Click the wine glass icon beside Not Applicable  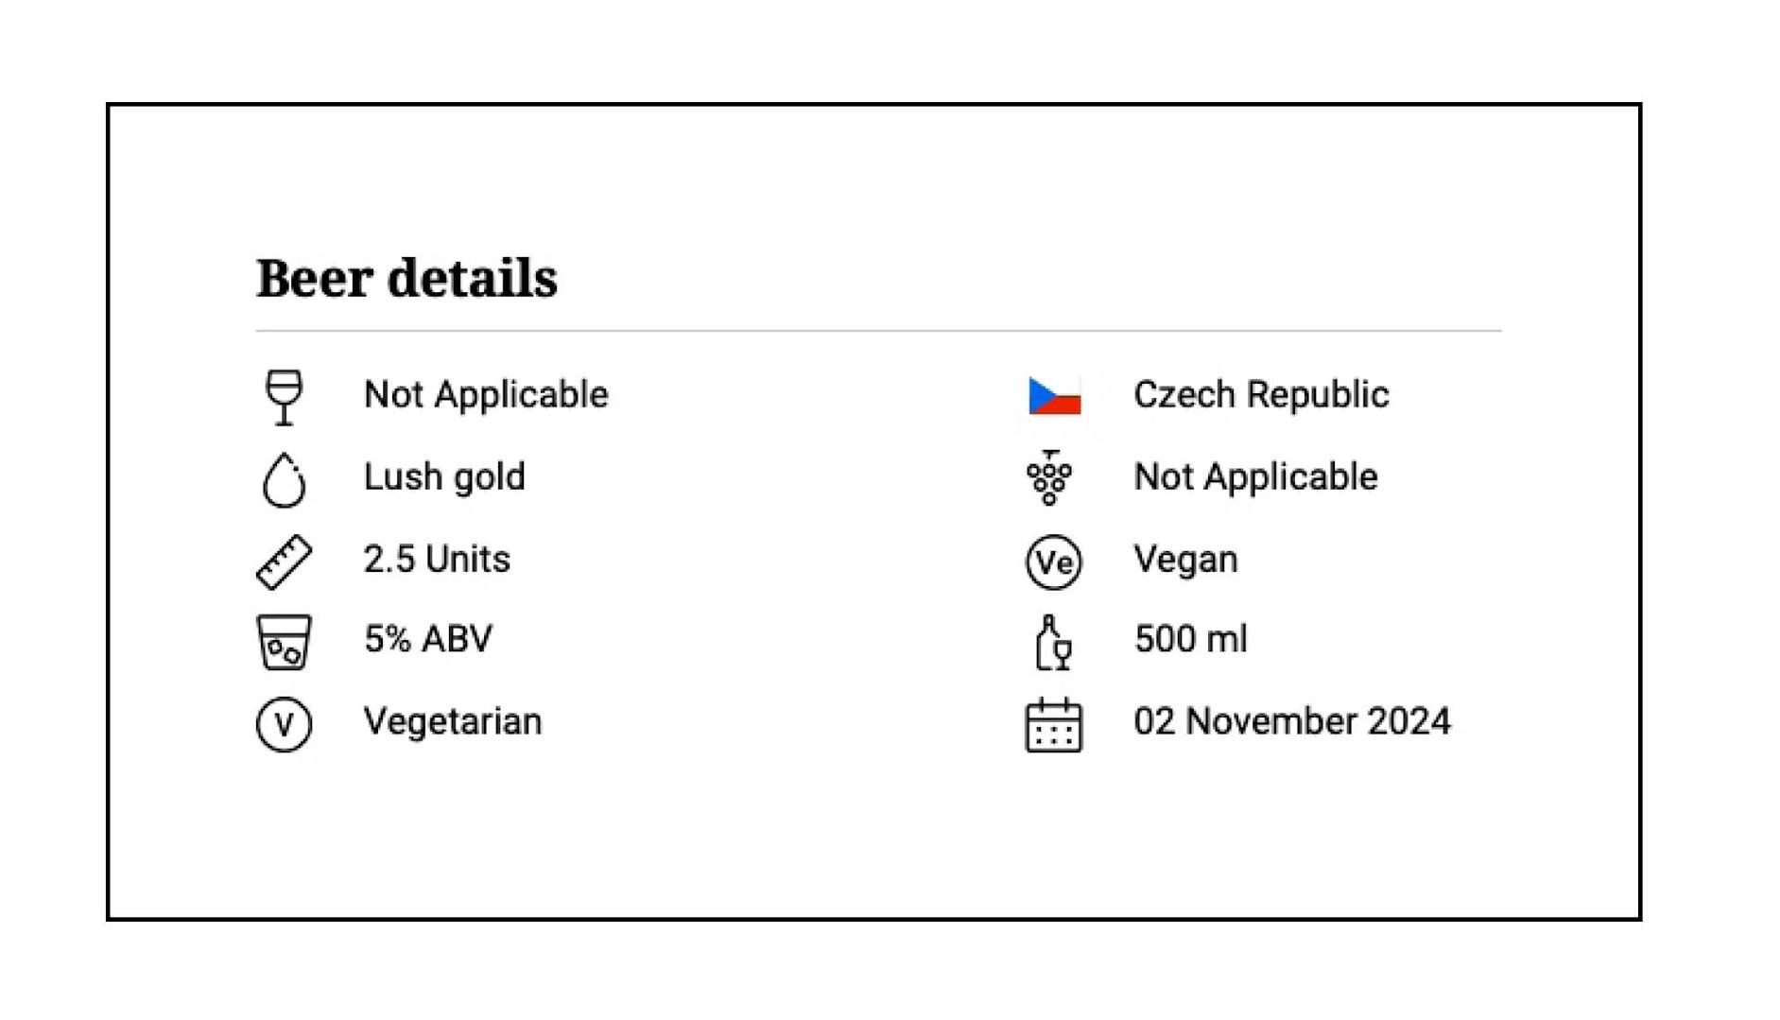(x=284, y=396)
